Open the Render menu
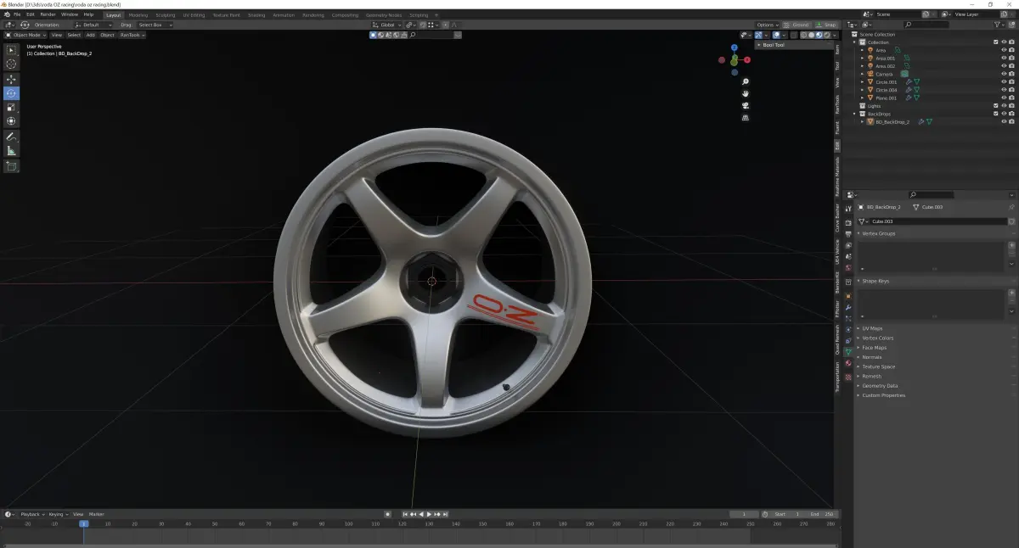The width and height of the screenshot is (1019, 548). coord(48,14)
